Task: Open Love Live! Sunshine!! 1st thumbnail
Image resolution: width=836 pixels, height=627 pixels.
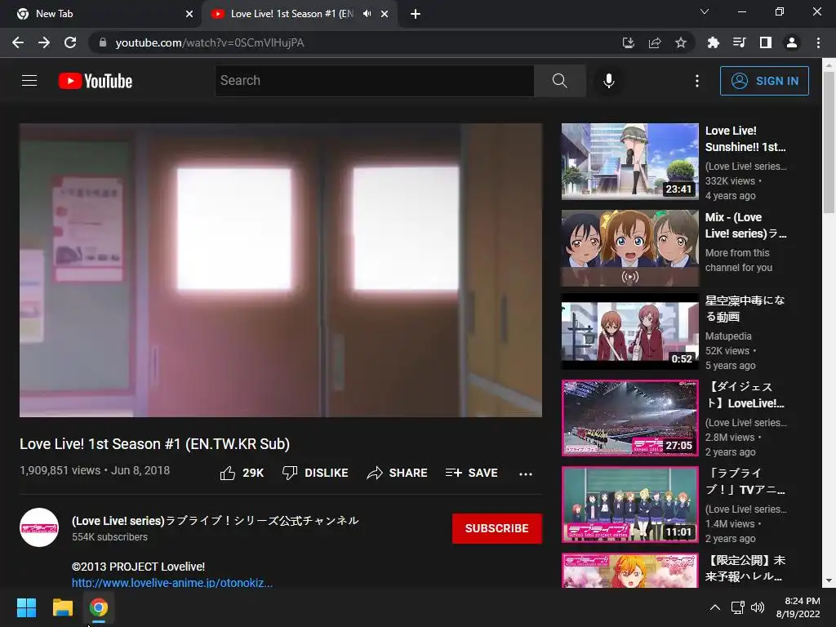Action: 629,162
